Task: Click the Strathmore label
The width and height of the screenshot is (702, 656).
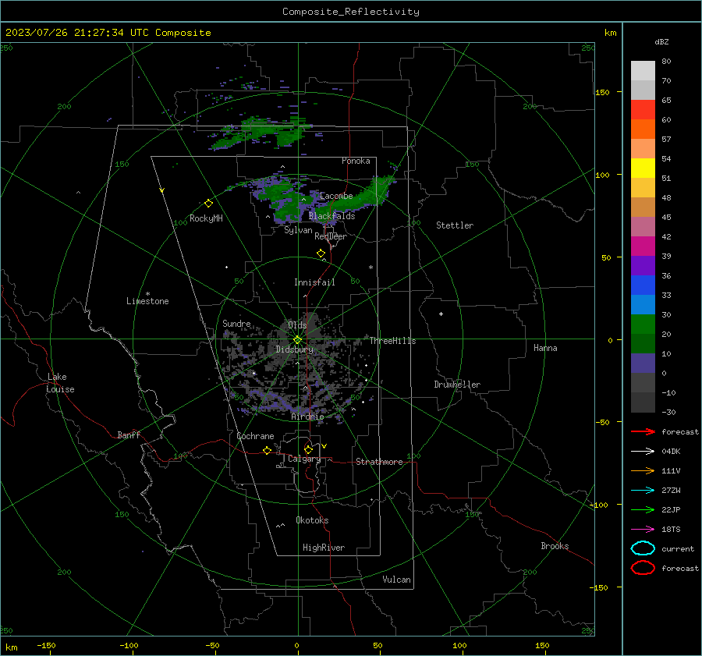Action: [x=379, y=462]
